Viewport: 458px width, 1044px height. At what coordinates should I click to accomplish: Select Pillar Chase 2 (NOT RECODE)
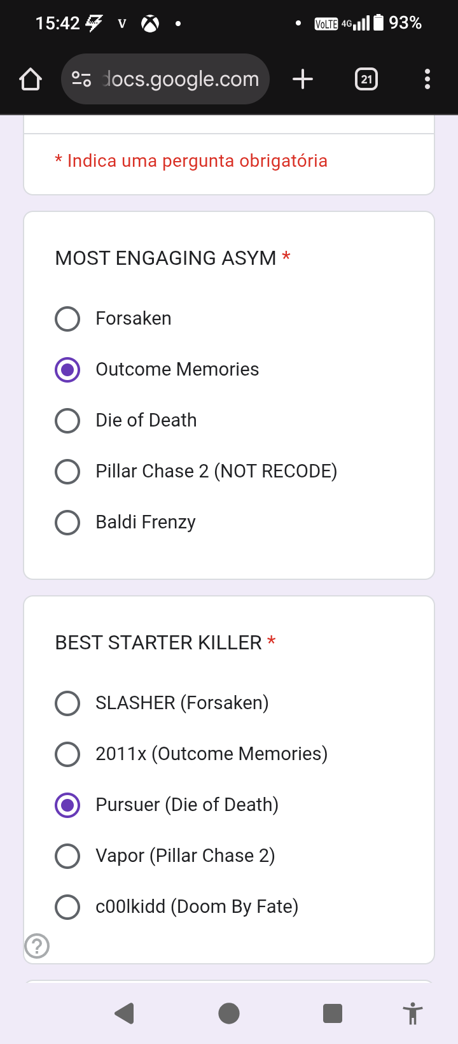[67, 472]
